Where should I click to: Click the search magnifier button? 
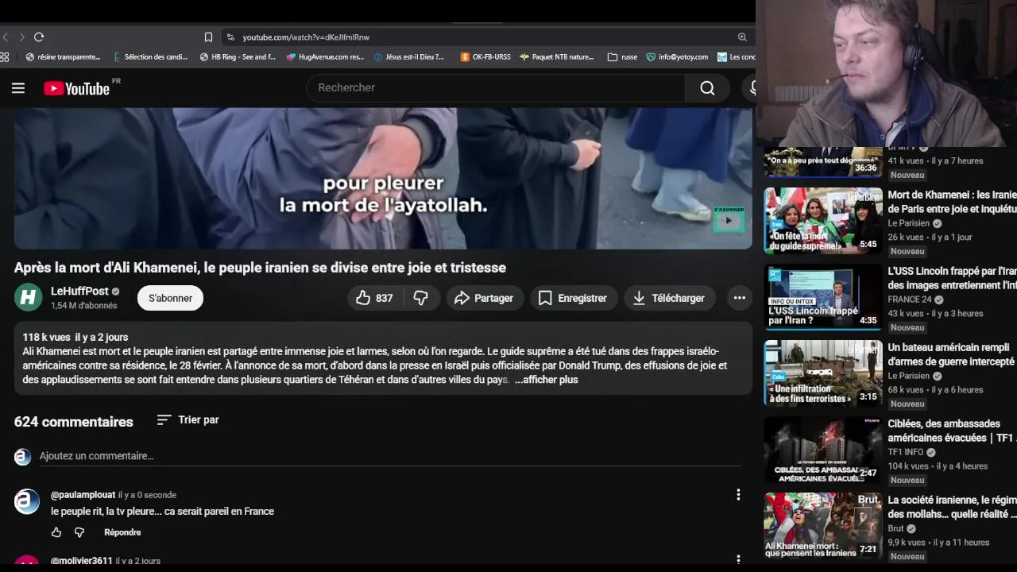[707, 88]
